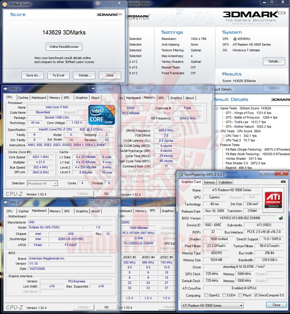Click the 3DMark Score title bar icon
290x314 pixels.
click(5, 4)
